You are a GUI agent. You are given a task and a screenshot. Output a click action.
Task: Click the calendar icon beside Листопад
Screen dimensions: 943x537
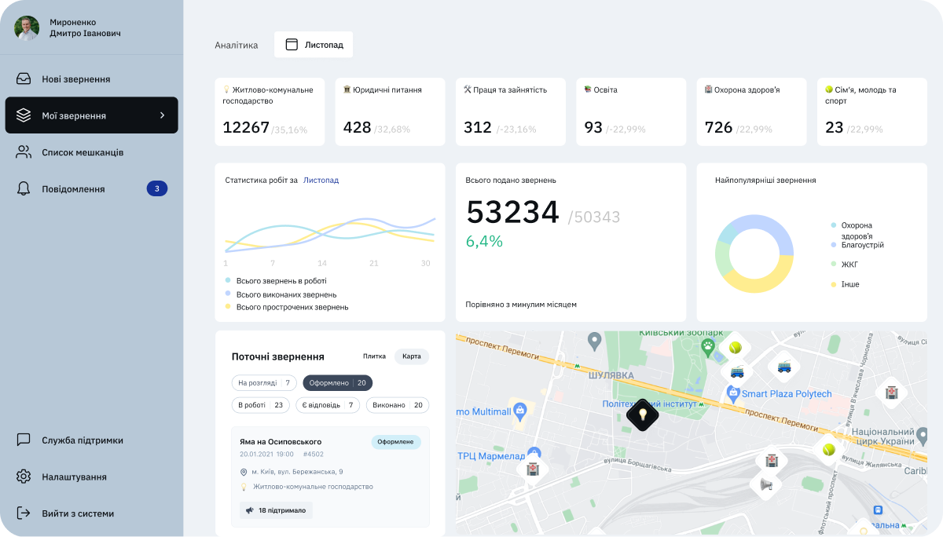pyautogui.click(x=292, y=45)
